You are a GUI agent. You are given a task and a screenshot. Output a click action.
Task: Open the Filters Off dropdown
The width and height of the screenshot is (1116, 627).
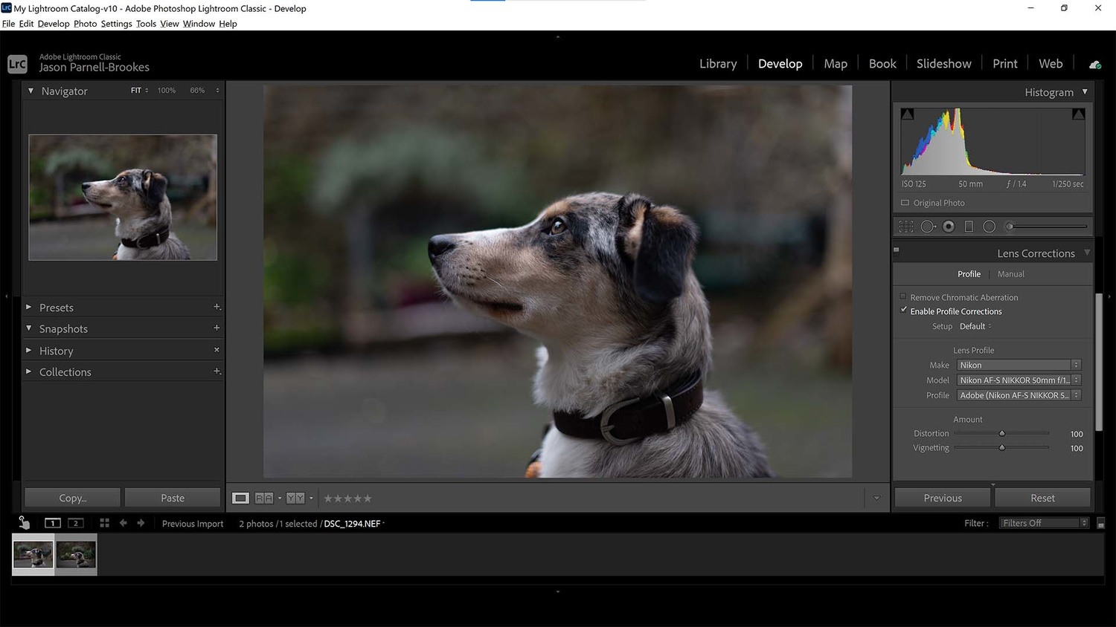[1044, 523]
